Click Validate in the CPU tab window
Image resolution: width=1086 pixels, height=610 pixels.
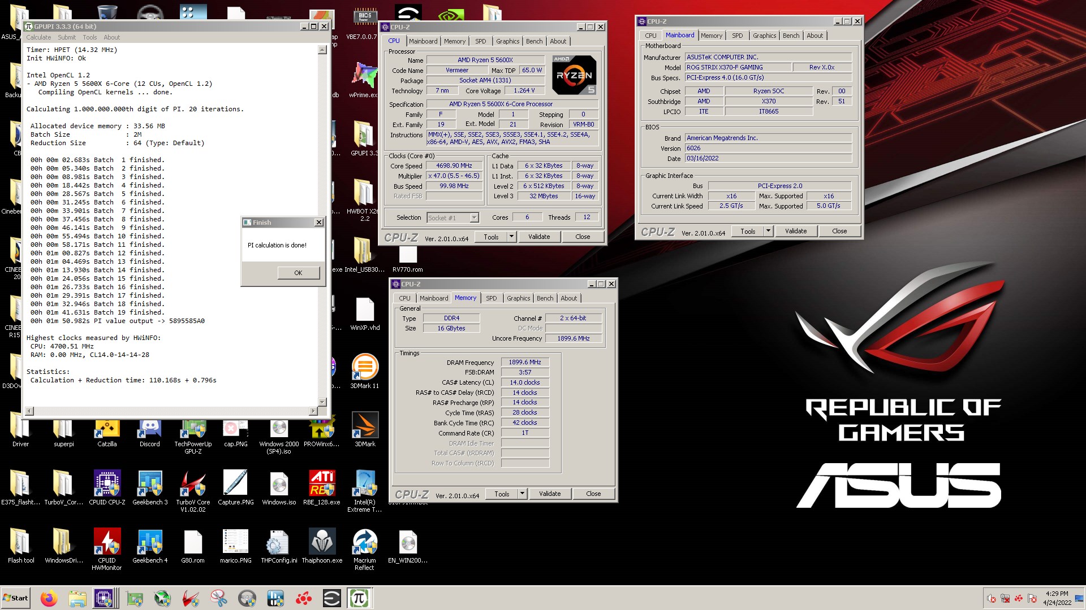[x=539, y=237]
